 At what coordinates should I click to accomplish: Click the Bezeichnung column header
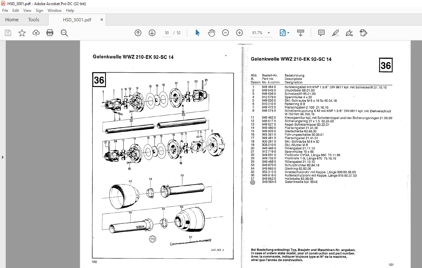point(295,76)
